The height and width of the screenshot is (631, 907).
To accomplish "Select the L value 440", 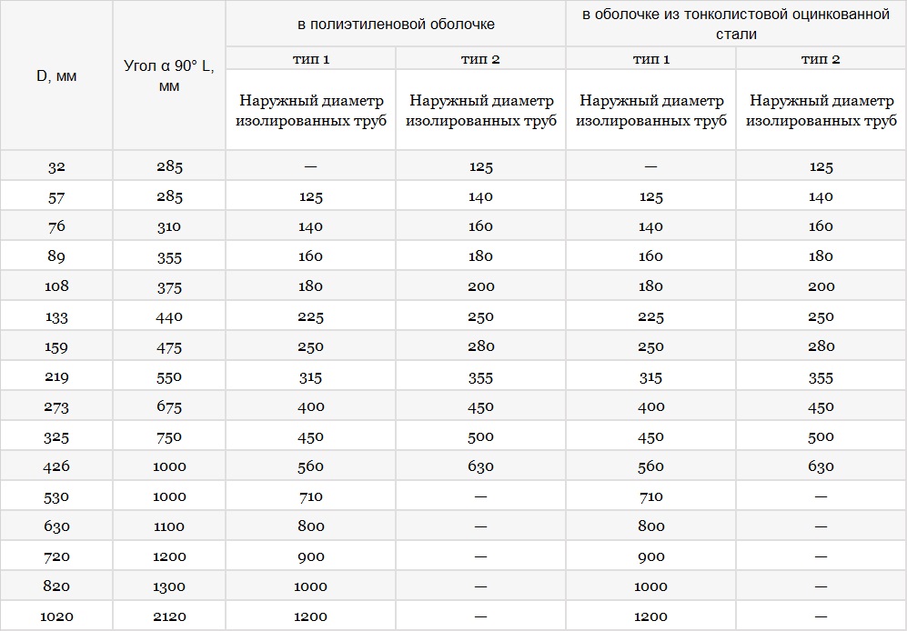I will [x=169, y=316].
